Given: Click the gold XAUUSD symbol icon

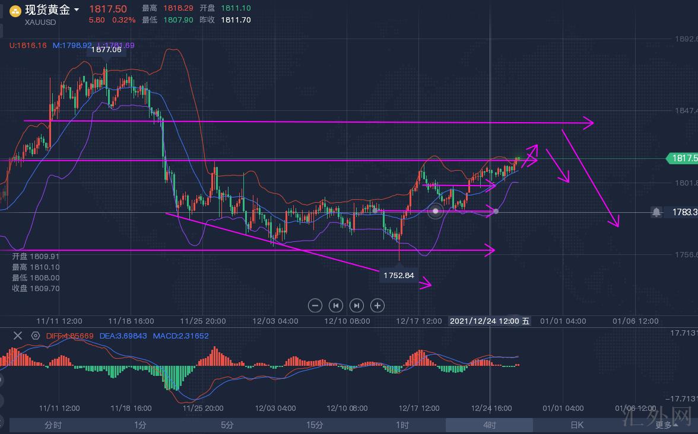Looking at the screenshot, I should (15, 11).
